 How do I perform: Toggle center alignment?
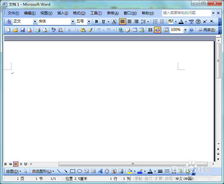pos(129,22)
